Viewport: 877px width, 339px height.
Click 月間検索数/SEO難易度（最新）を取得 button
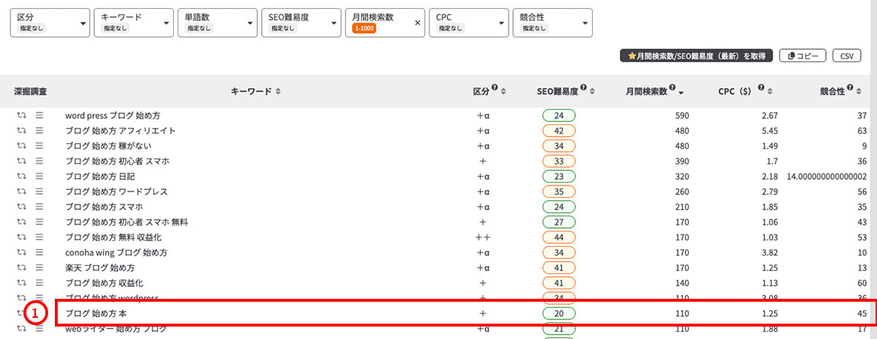click(x=696, y=56)
